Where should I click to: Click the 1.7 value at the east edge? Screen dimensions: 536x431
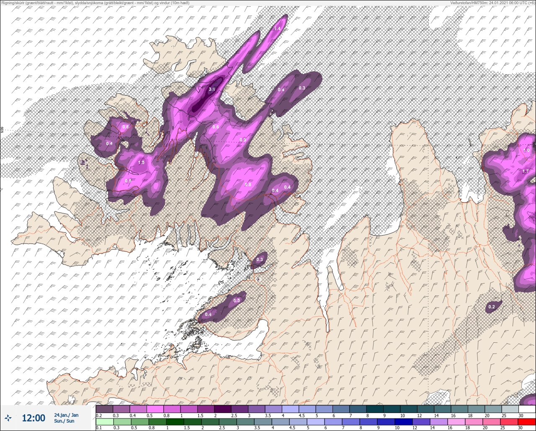click(526, 171)
